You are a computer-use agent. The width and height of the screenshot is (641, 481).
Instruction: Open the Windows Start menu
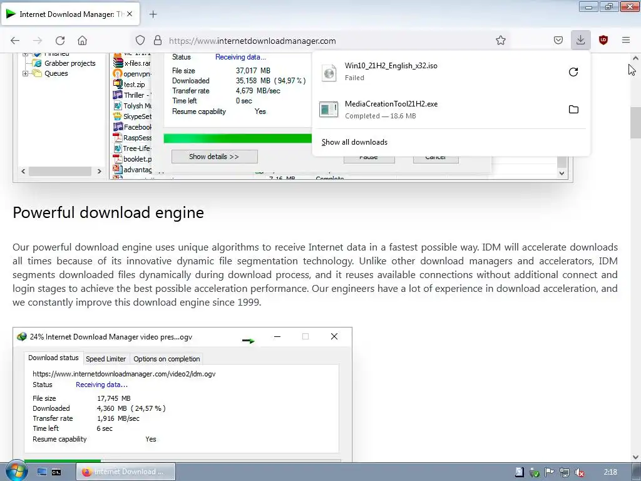pyautogui.click(x=16, y=472)
